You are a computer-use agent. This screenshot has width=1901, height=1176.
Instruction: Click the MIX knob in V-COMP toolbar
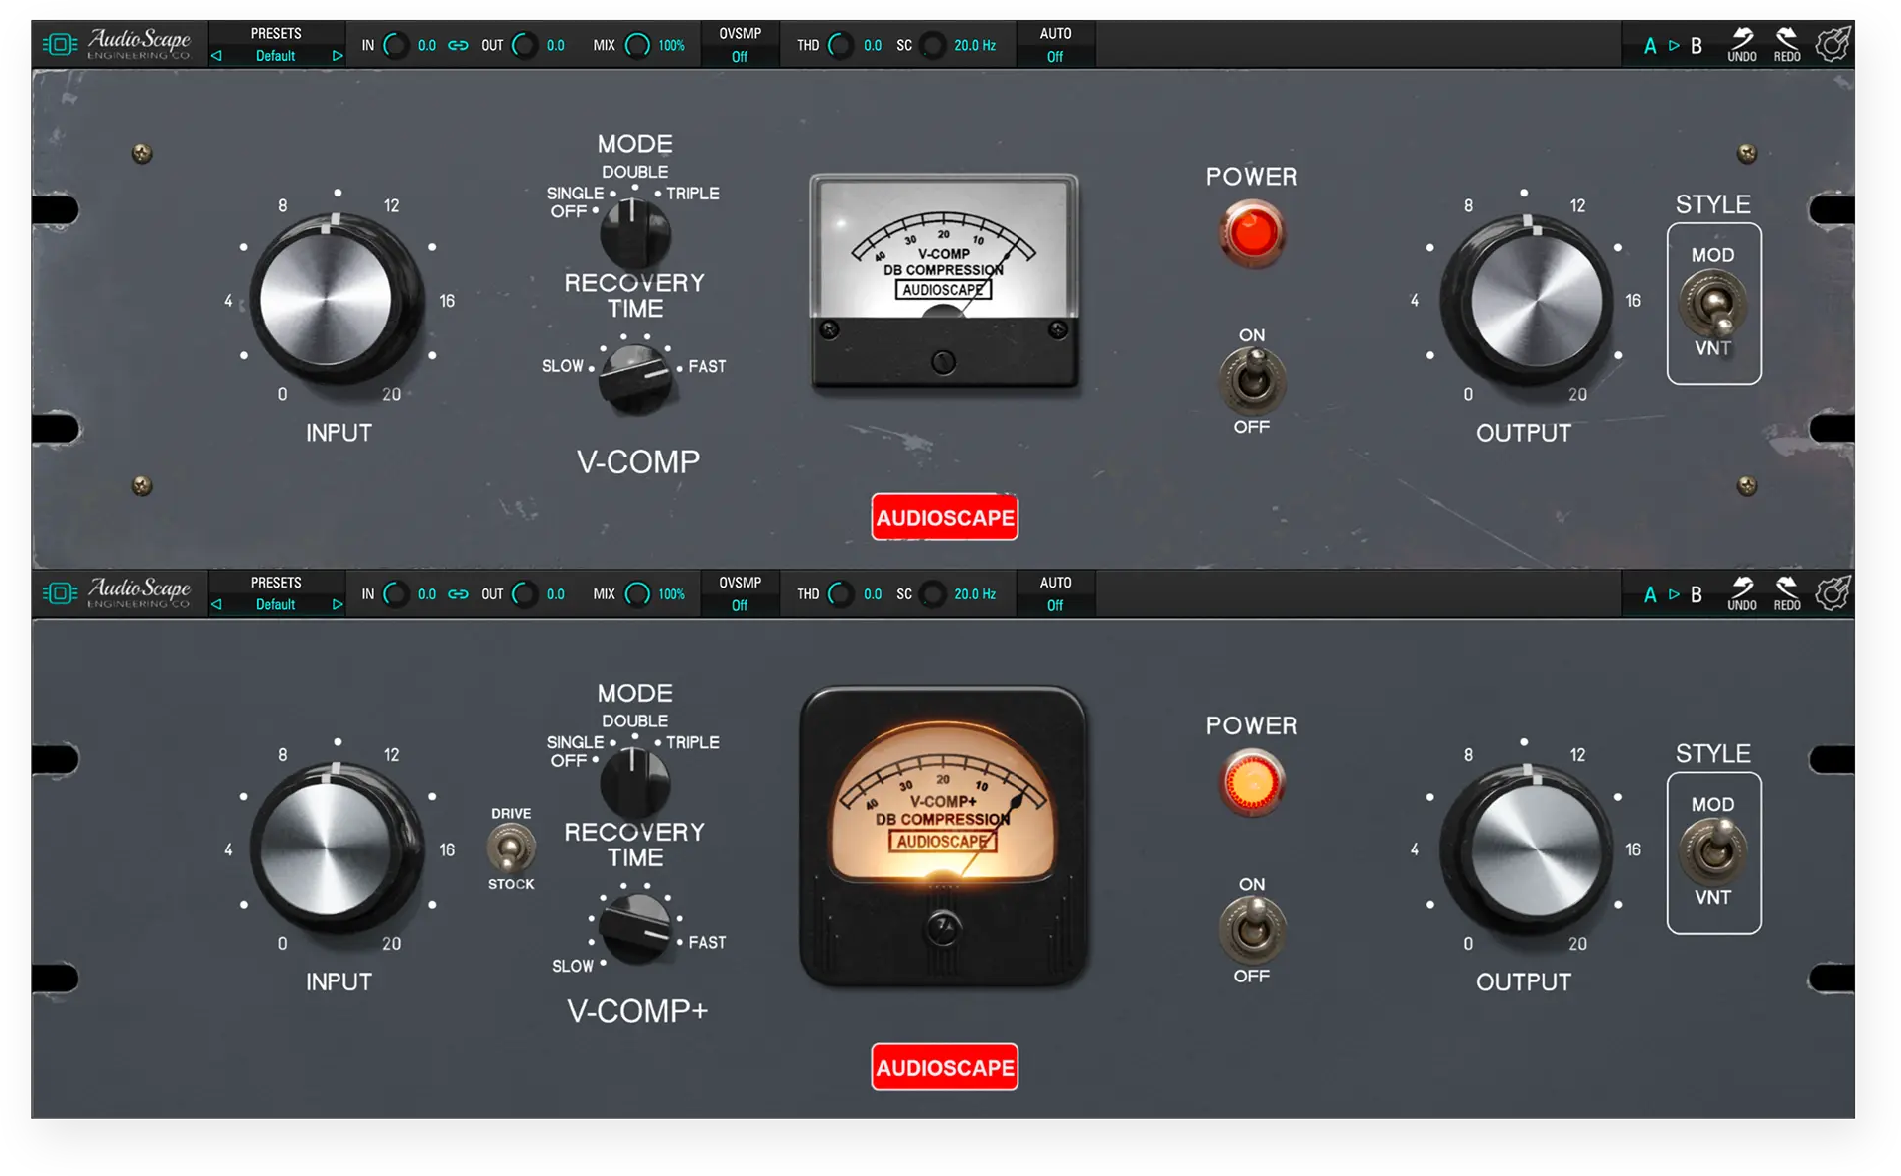coord(637,45)
